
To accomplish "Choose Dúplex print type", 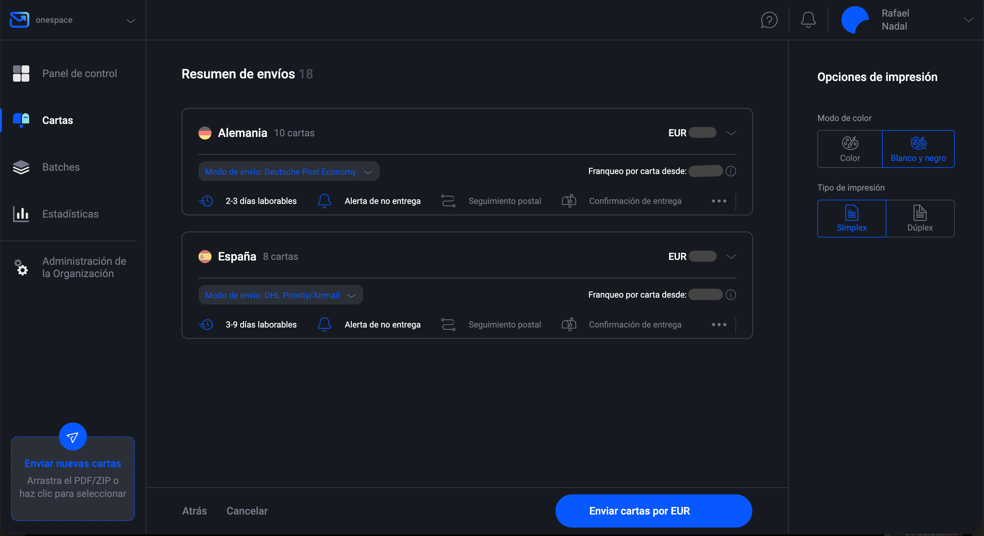I will click(920, 218).
